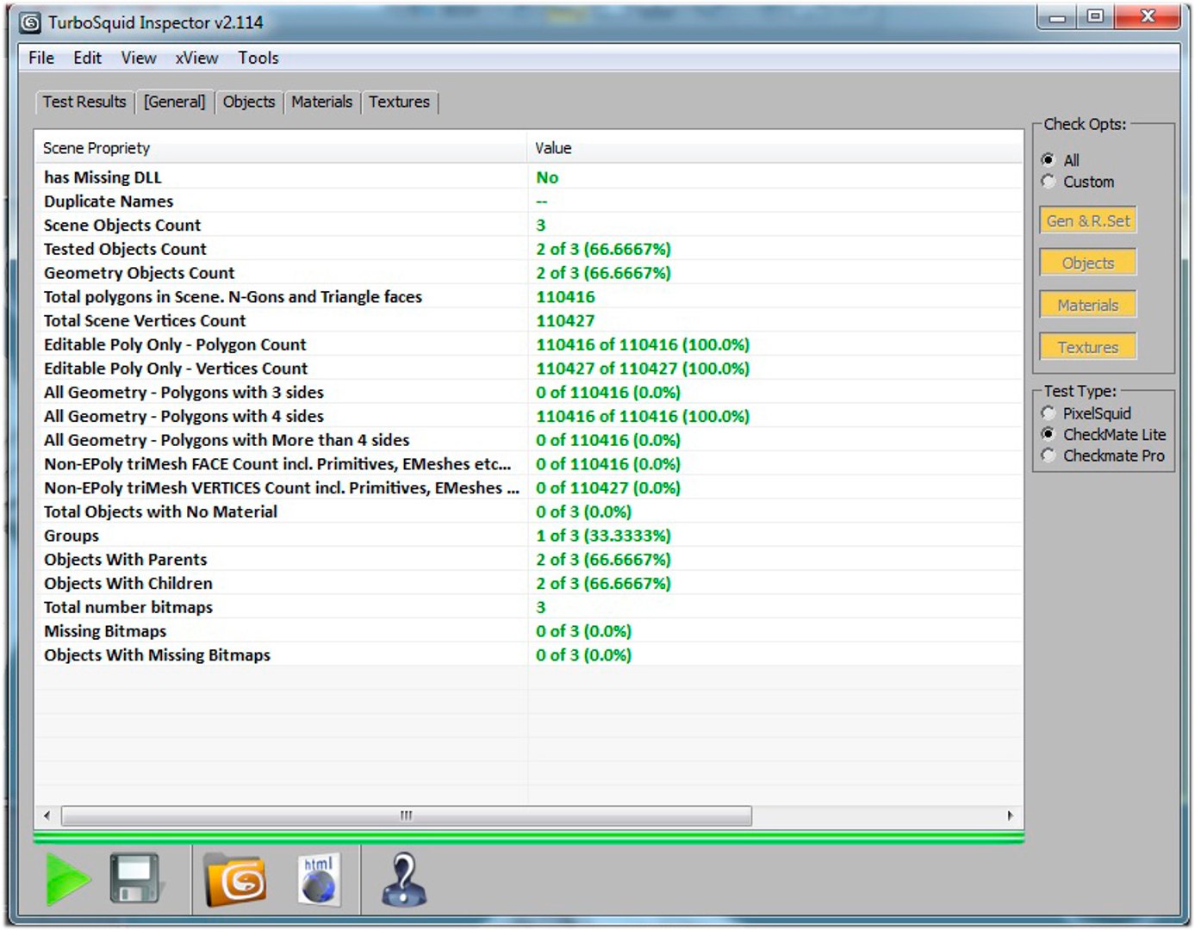Export report with the html globe icon

pos(319,879)
